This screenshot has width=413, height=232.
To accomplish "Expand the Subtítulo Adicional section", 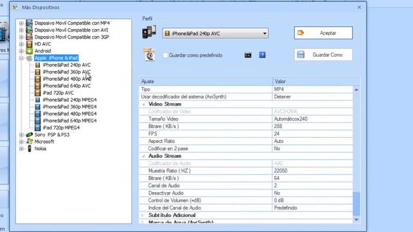I will click(143, 215).
